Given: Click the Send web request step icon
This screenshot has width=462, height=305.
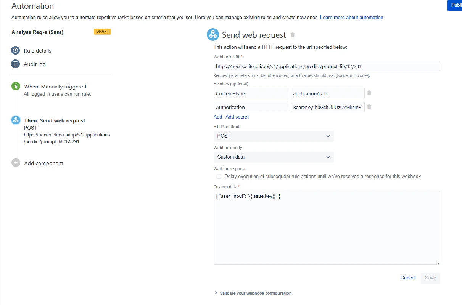Looking at the screenshot, I should tap(15, 120).
